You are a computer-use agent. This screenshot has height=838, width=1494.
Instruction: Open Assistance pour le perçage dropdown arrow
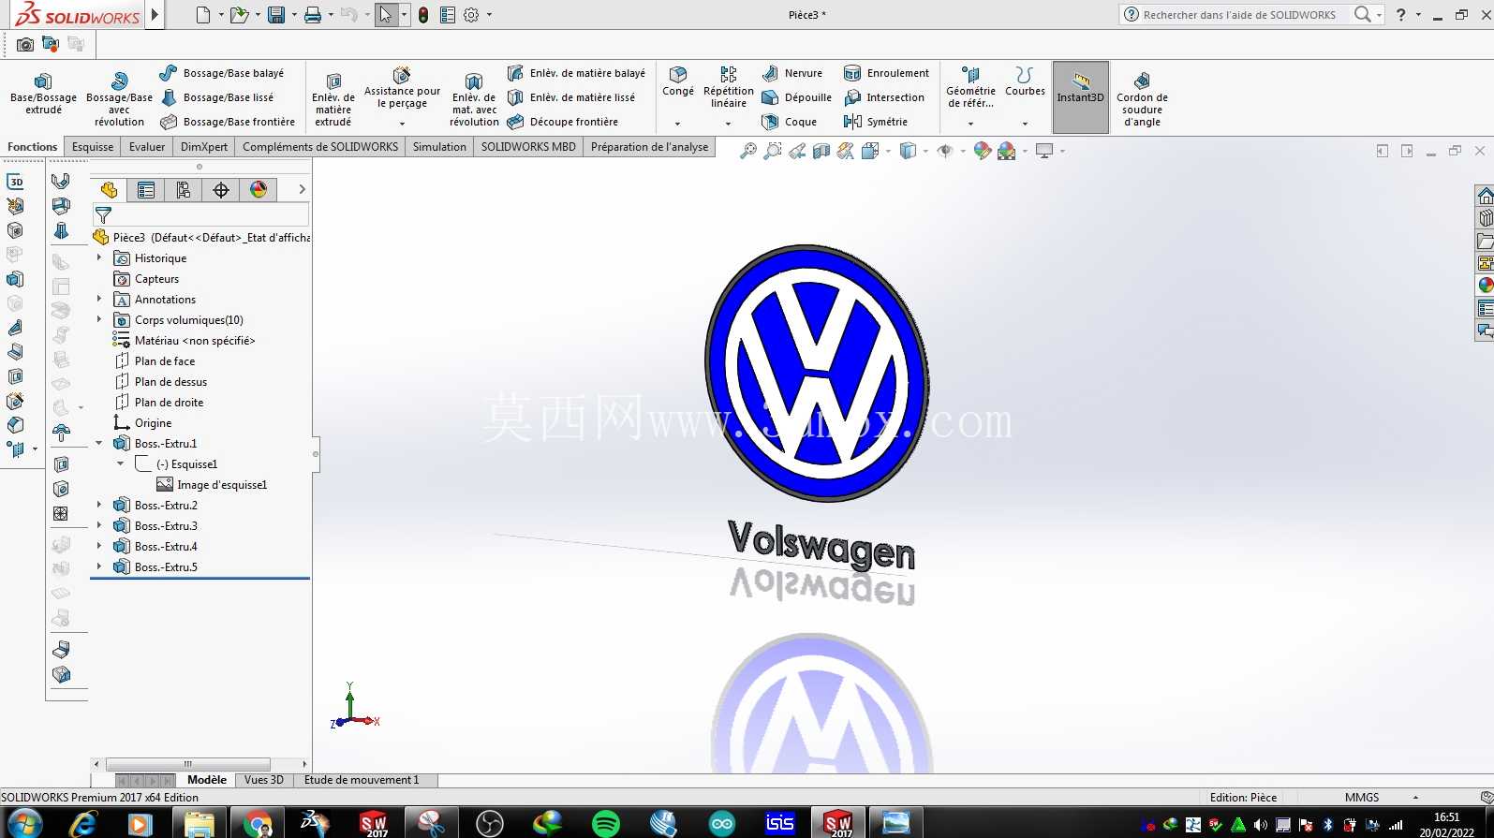(x=403, y=124)
